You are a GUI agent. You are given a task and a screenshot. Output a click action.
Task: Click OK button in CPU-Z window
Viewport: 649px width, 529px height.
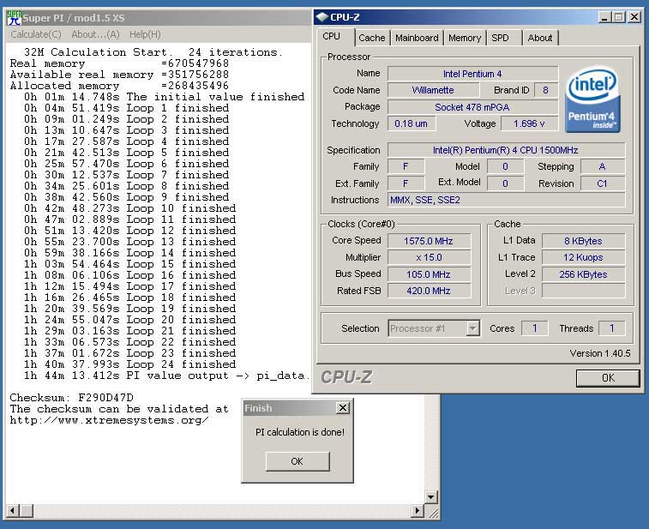pos(608,378)
